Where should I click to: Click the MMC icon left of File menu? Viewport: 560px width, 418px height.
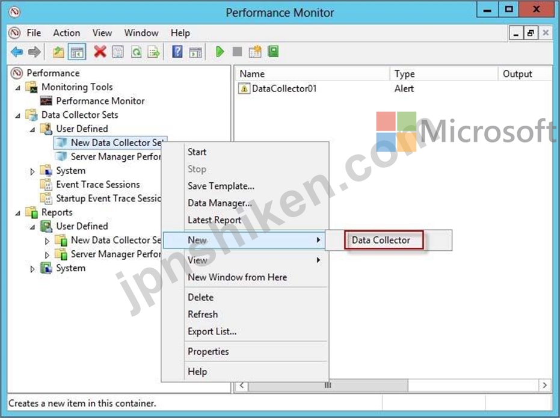(14, 33)
